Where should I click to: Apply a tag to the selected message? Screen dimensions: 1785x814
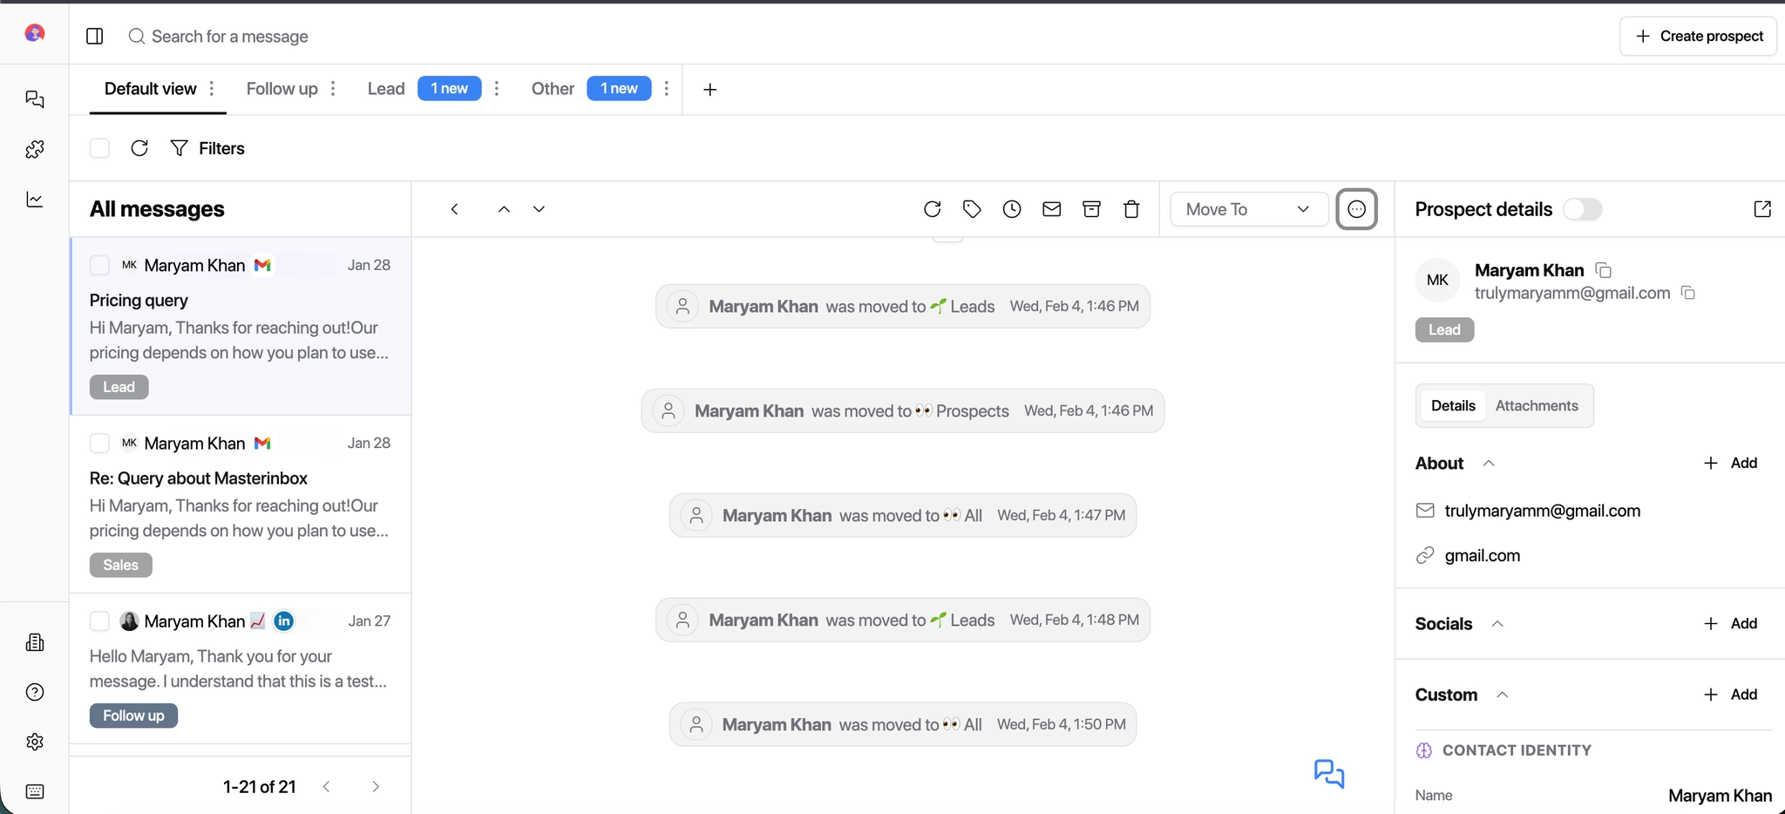pyautogui.click(x=972, y=209)
